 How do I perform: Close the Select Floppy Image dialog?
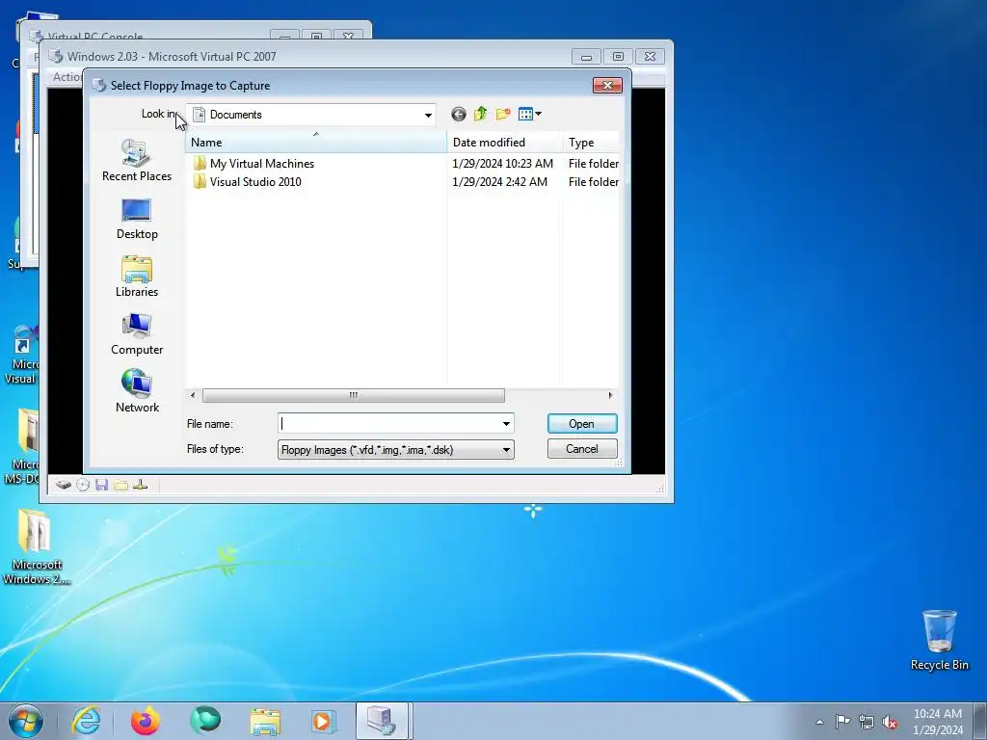click(x=607, y=85)
